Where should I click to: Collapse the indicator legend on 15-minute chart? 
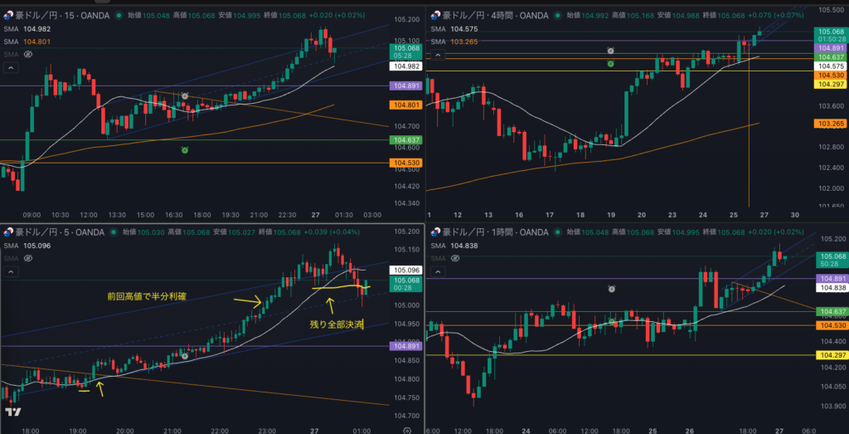[10, 68]
